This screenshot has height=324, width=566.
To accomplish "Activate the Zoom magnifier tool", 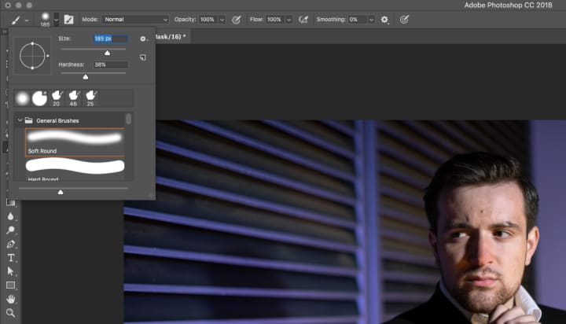I will coord(11,312).
